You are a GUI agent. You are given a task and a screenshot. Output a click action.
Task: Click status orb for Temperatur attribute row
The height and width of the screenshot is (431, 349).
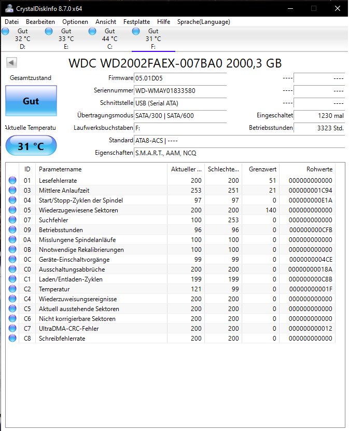[12, 289]
